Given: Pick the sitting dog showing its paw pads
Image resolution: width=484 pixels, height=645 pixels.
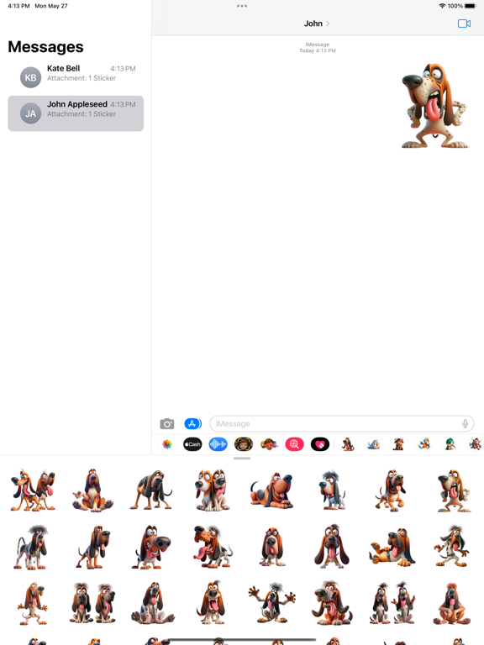Looking at the screenshot, I should coord(92,490).
